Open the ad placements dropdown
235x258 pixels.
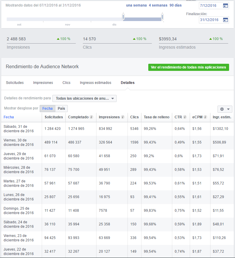click(84, 98)
